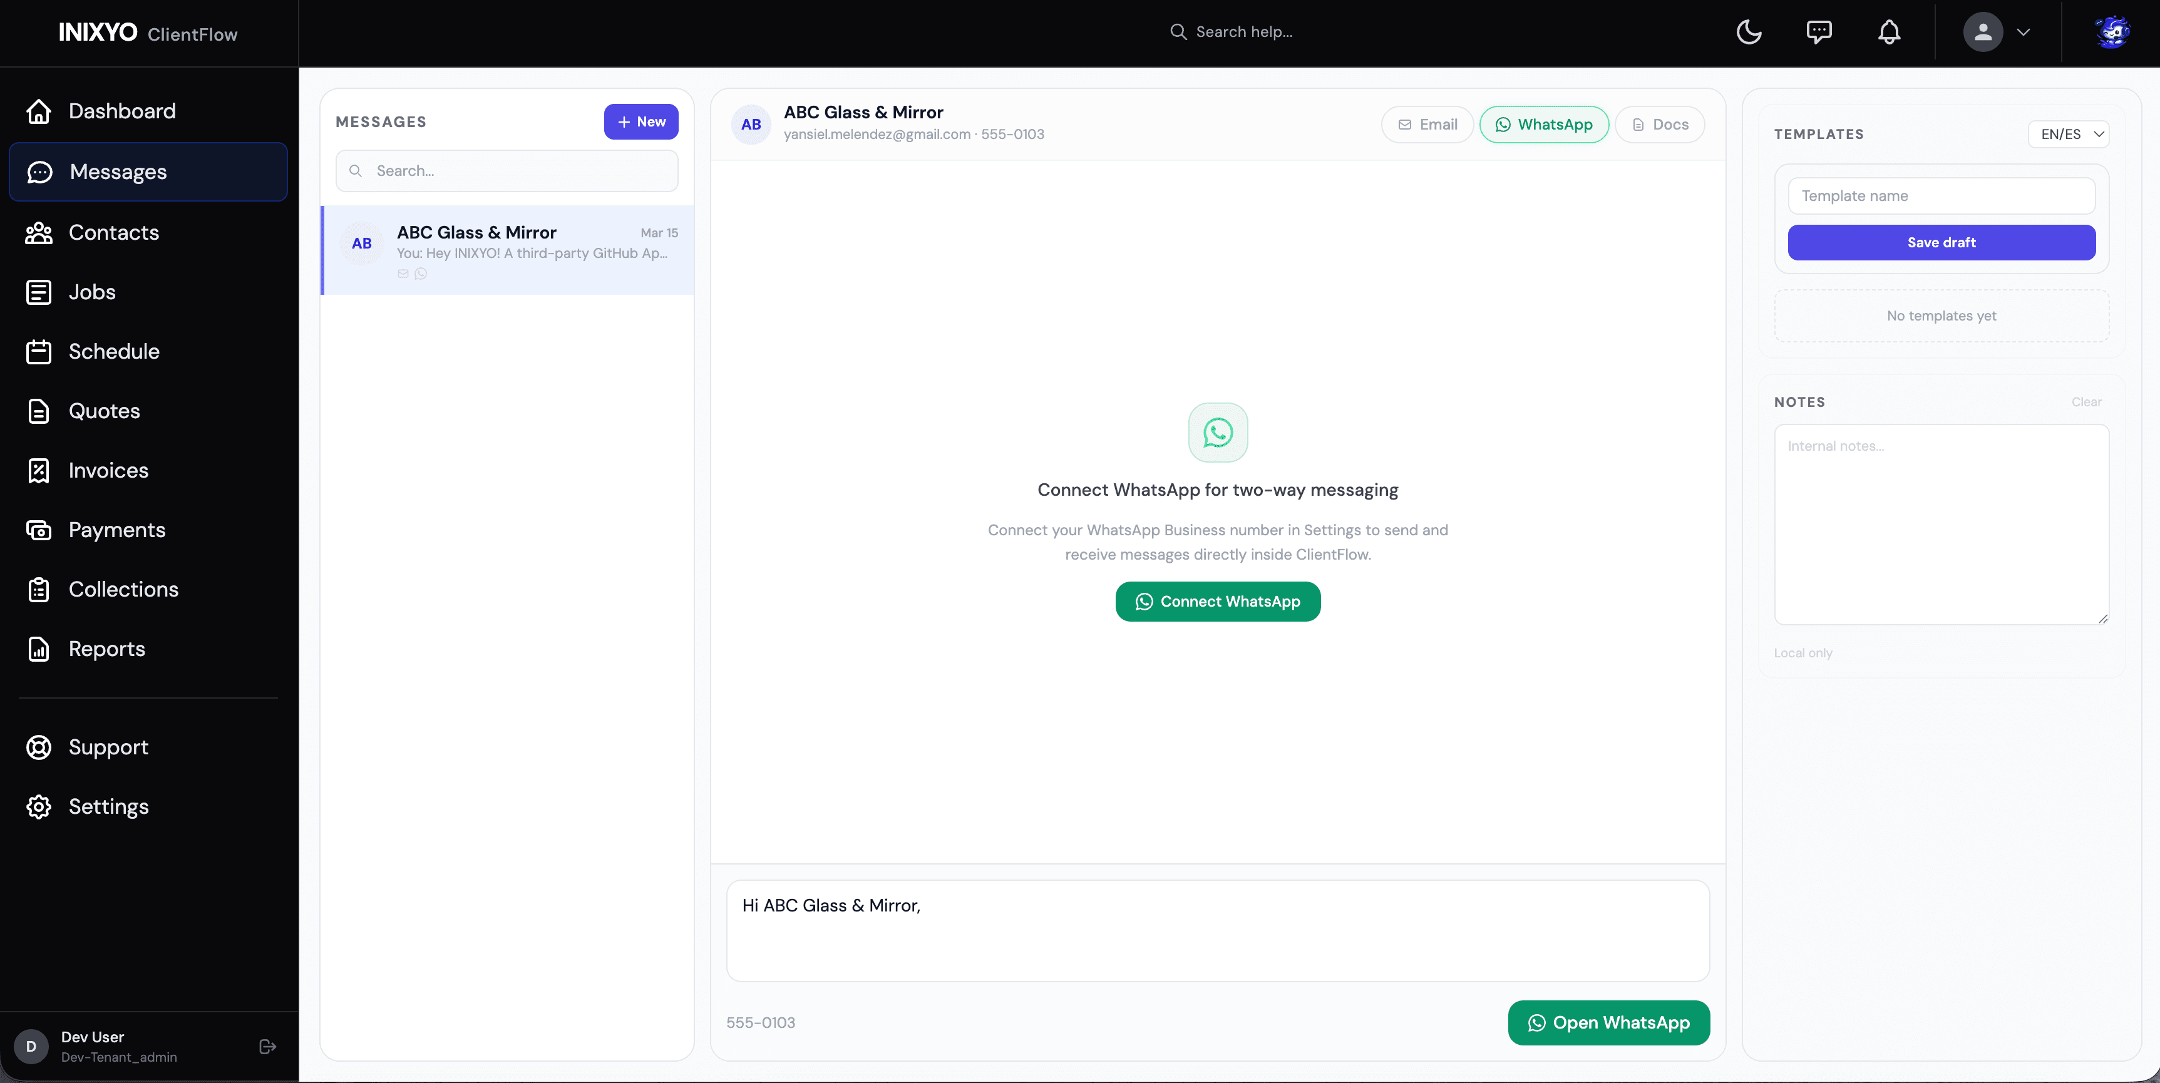Clear the internal notes
Screen dimensions: 2160x1083
pyautogui.click(x=2086, y=401)
